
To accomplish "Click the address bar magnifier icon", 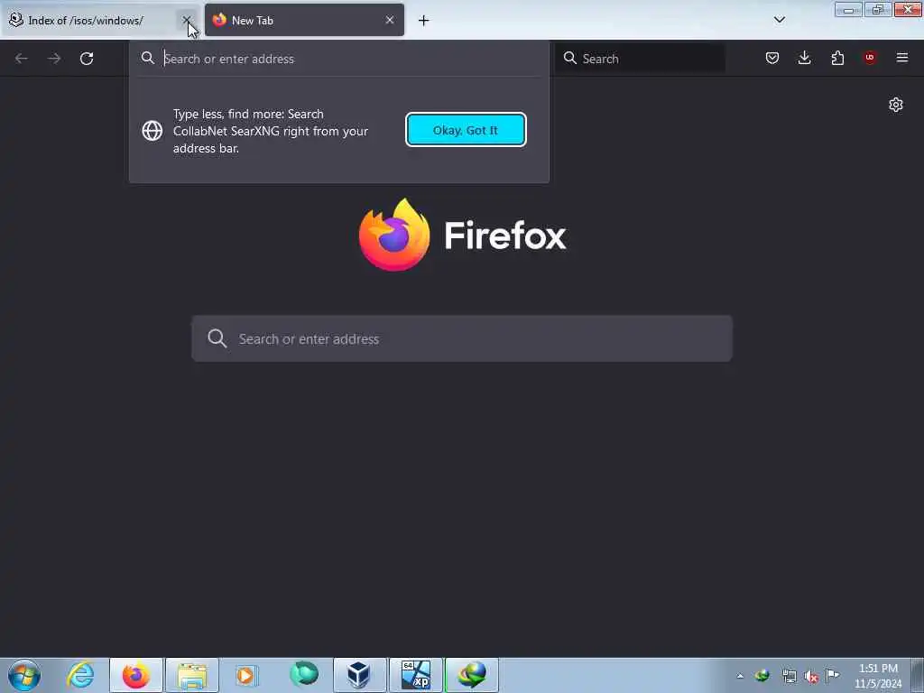I will click(x=148, y=58).
